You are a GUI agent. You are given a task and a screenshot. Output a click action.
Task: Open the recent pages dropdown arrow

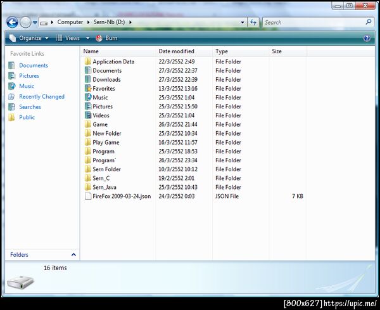(35, 22)
